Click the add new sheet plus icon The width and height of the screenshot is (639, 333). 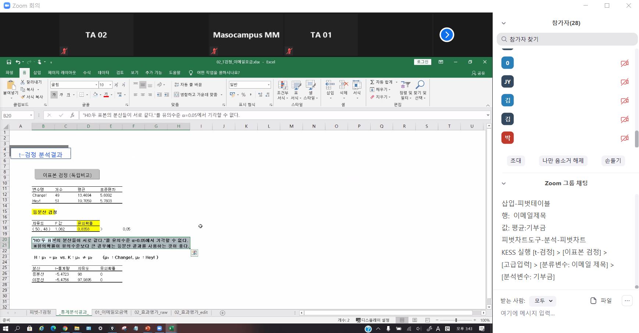coord(222,313)
